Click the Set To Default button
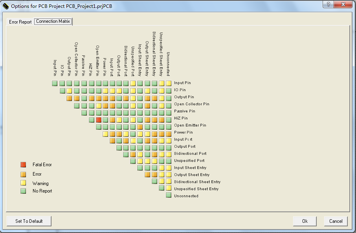The height and width of the screenshot is (233, 356). [29, 221]
